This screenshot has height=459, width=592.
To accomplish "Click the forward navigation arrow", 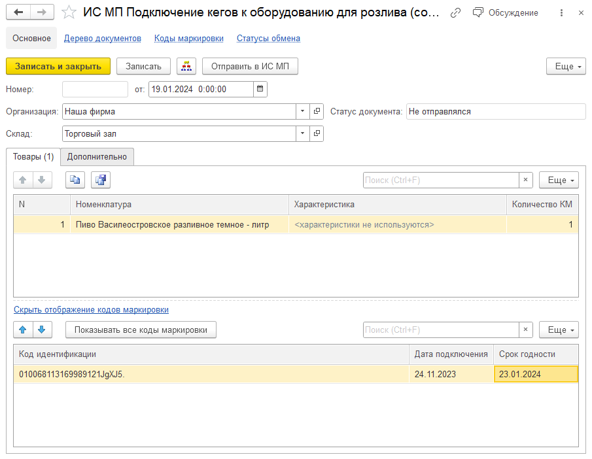I will coord(42,12).
